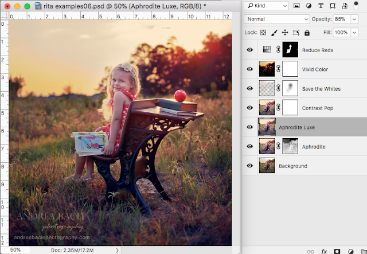Link layers icon at panel bottom
The width and height of the screenshot is (367, 254).
[310, 252]
